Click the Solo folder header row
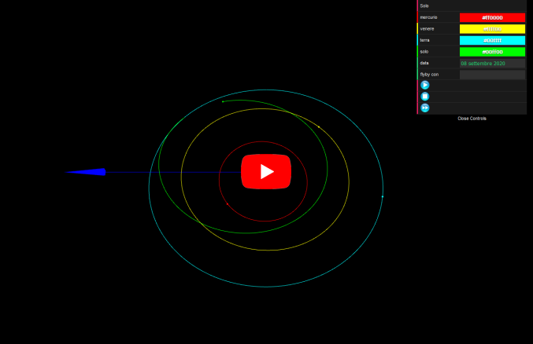The height and width of the screenshot is (344, 533). 472,5
